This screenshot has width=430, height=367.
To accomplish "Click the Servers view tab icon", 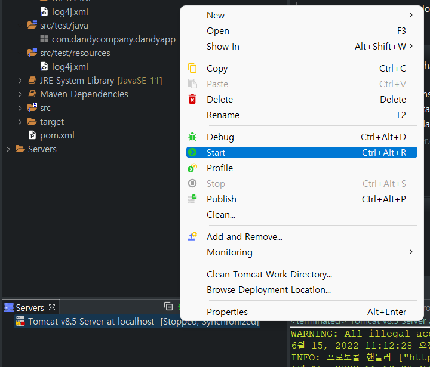I will (9, 307).
